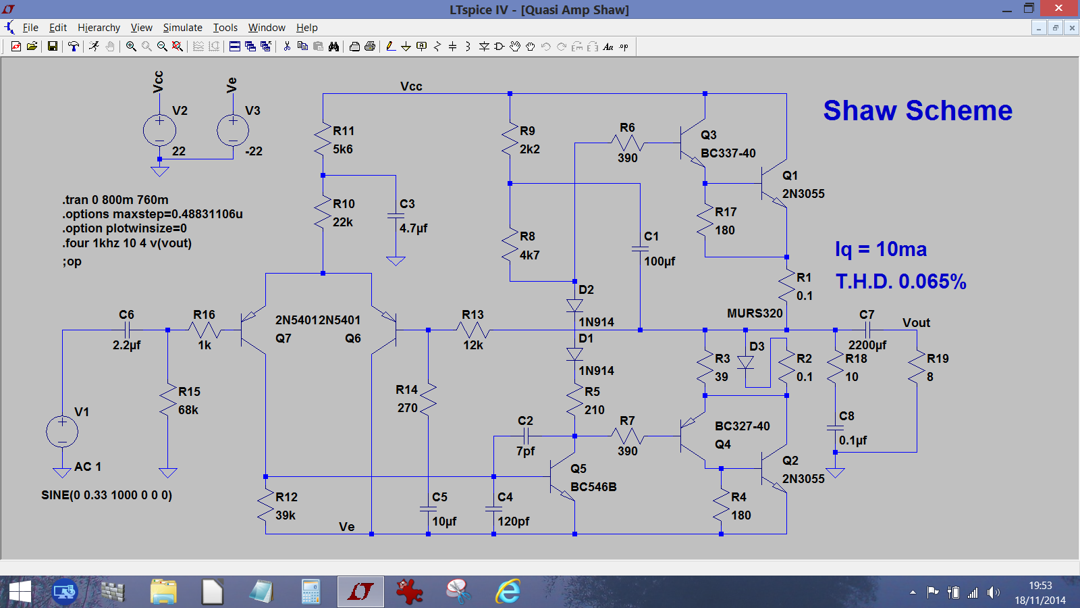Select the Draw Wire pencil tool

(390, 47)
